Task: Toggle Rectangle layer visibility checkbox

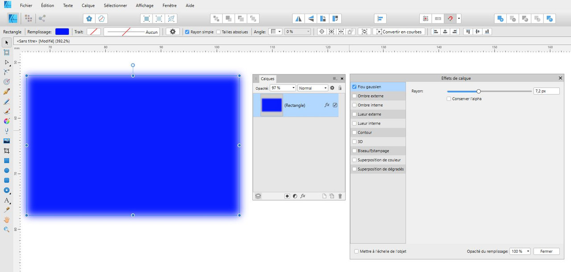Action: coord(335,105)
